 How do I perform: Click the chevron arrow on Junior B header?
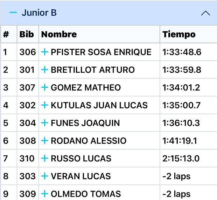click(x=205, y=13)
